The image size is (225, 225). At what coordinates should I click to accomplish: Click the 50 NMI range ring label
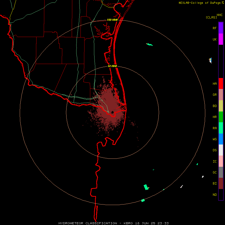[112, 66]
